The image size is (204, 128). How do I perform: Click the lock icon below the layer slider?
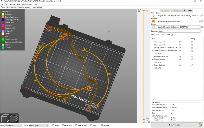144,122
